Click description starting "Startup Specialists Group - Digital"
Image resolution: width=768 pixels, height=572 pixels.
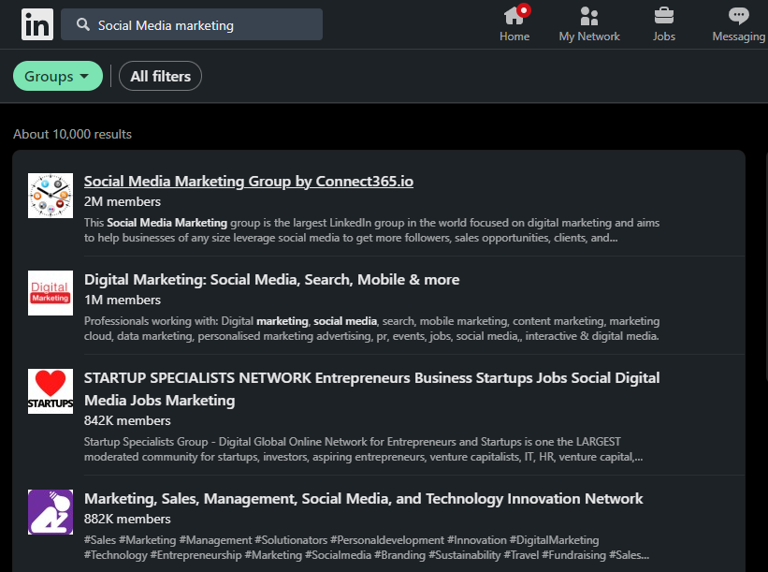363,449
